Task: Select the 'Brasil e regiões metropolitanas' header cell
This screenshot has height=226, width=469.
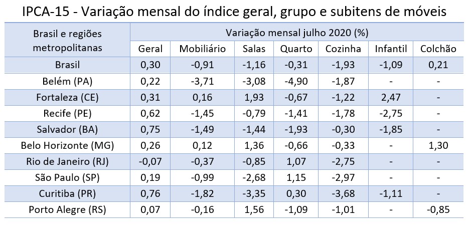Action: [x=67, y=41]
